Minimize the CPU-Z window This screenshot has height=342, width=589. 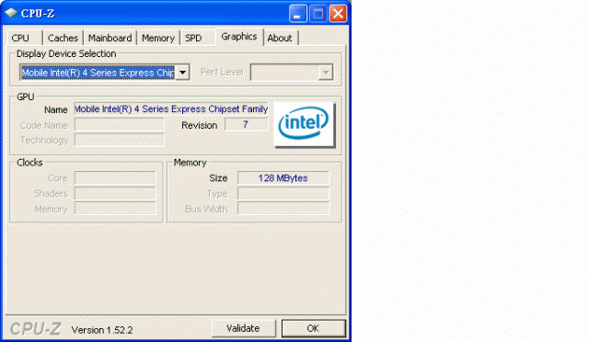tap(298, 14)
